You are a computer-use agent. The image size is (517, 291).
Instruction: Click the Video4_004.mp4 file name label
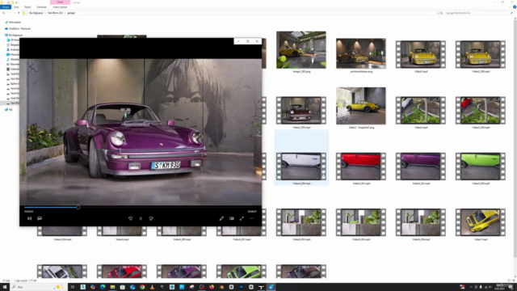tap(62, 239)
